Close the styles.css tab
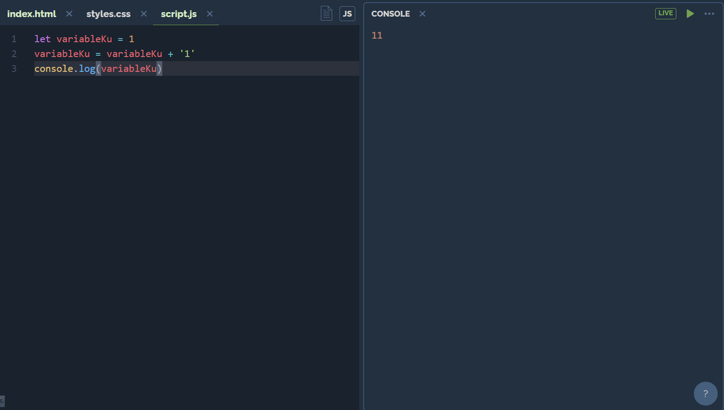724x410 pixels. pos(143,13)
